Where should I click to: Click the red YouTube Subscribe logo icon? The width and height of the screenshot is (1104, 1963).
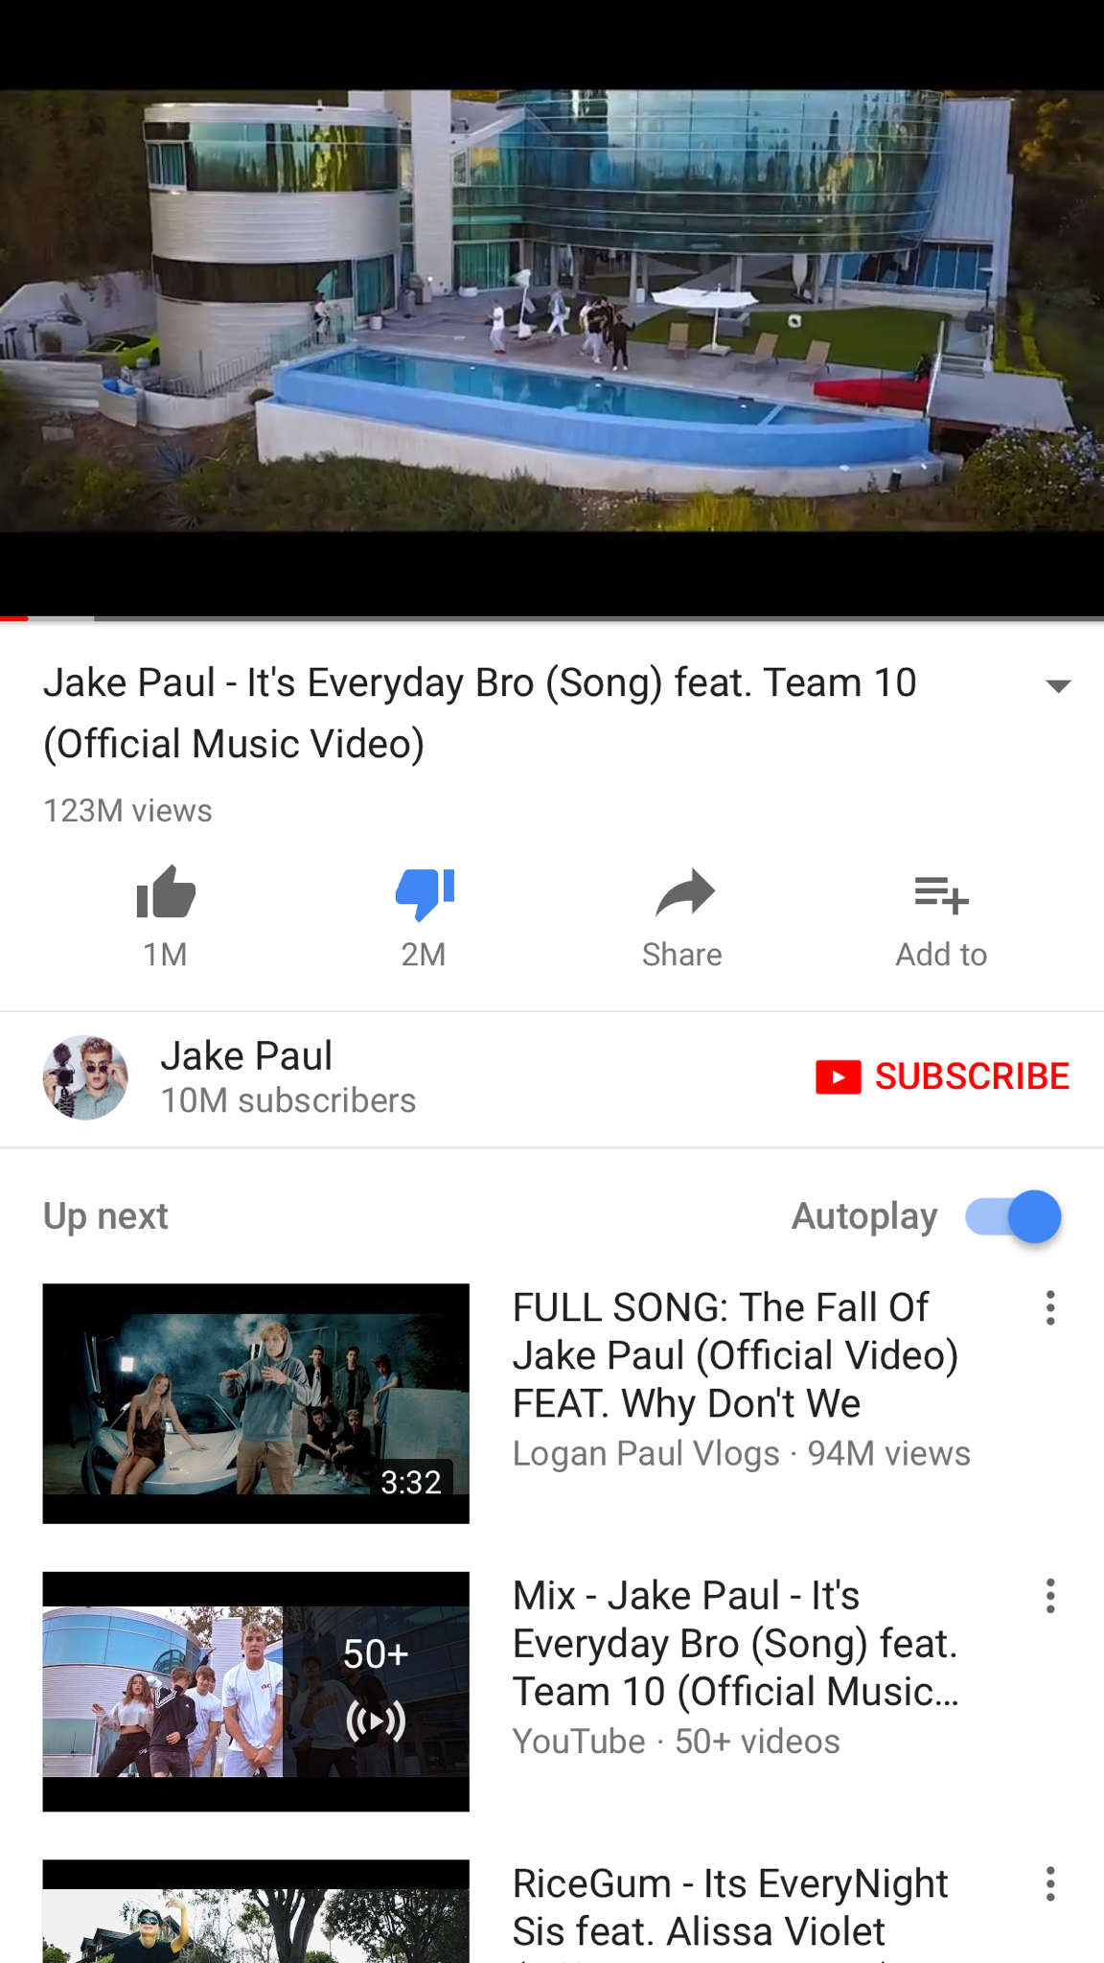click(x=839, y=1076)
